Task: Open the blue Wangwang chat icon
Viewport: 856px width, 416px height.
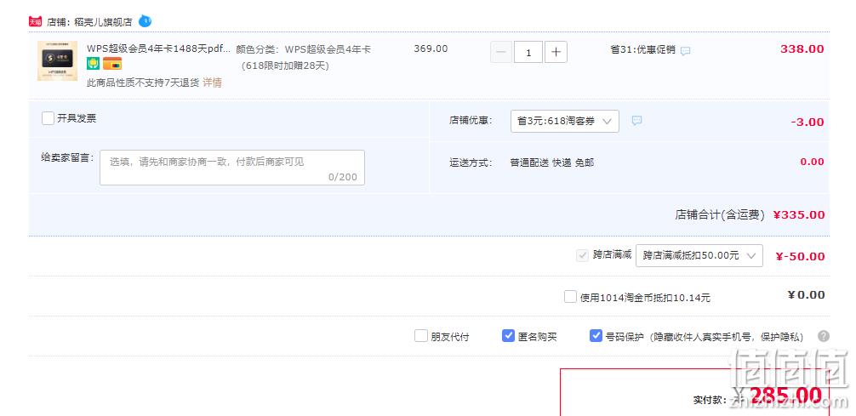Action: [145, 21]
